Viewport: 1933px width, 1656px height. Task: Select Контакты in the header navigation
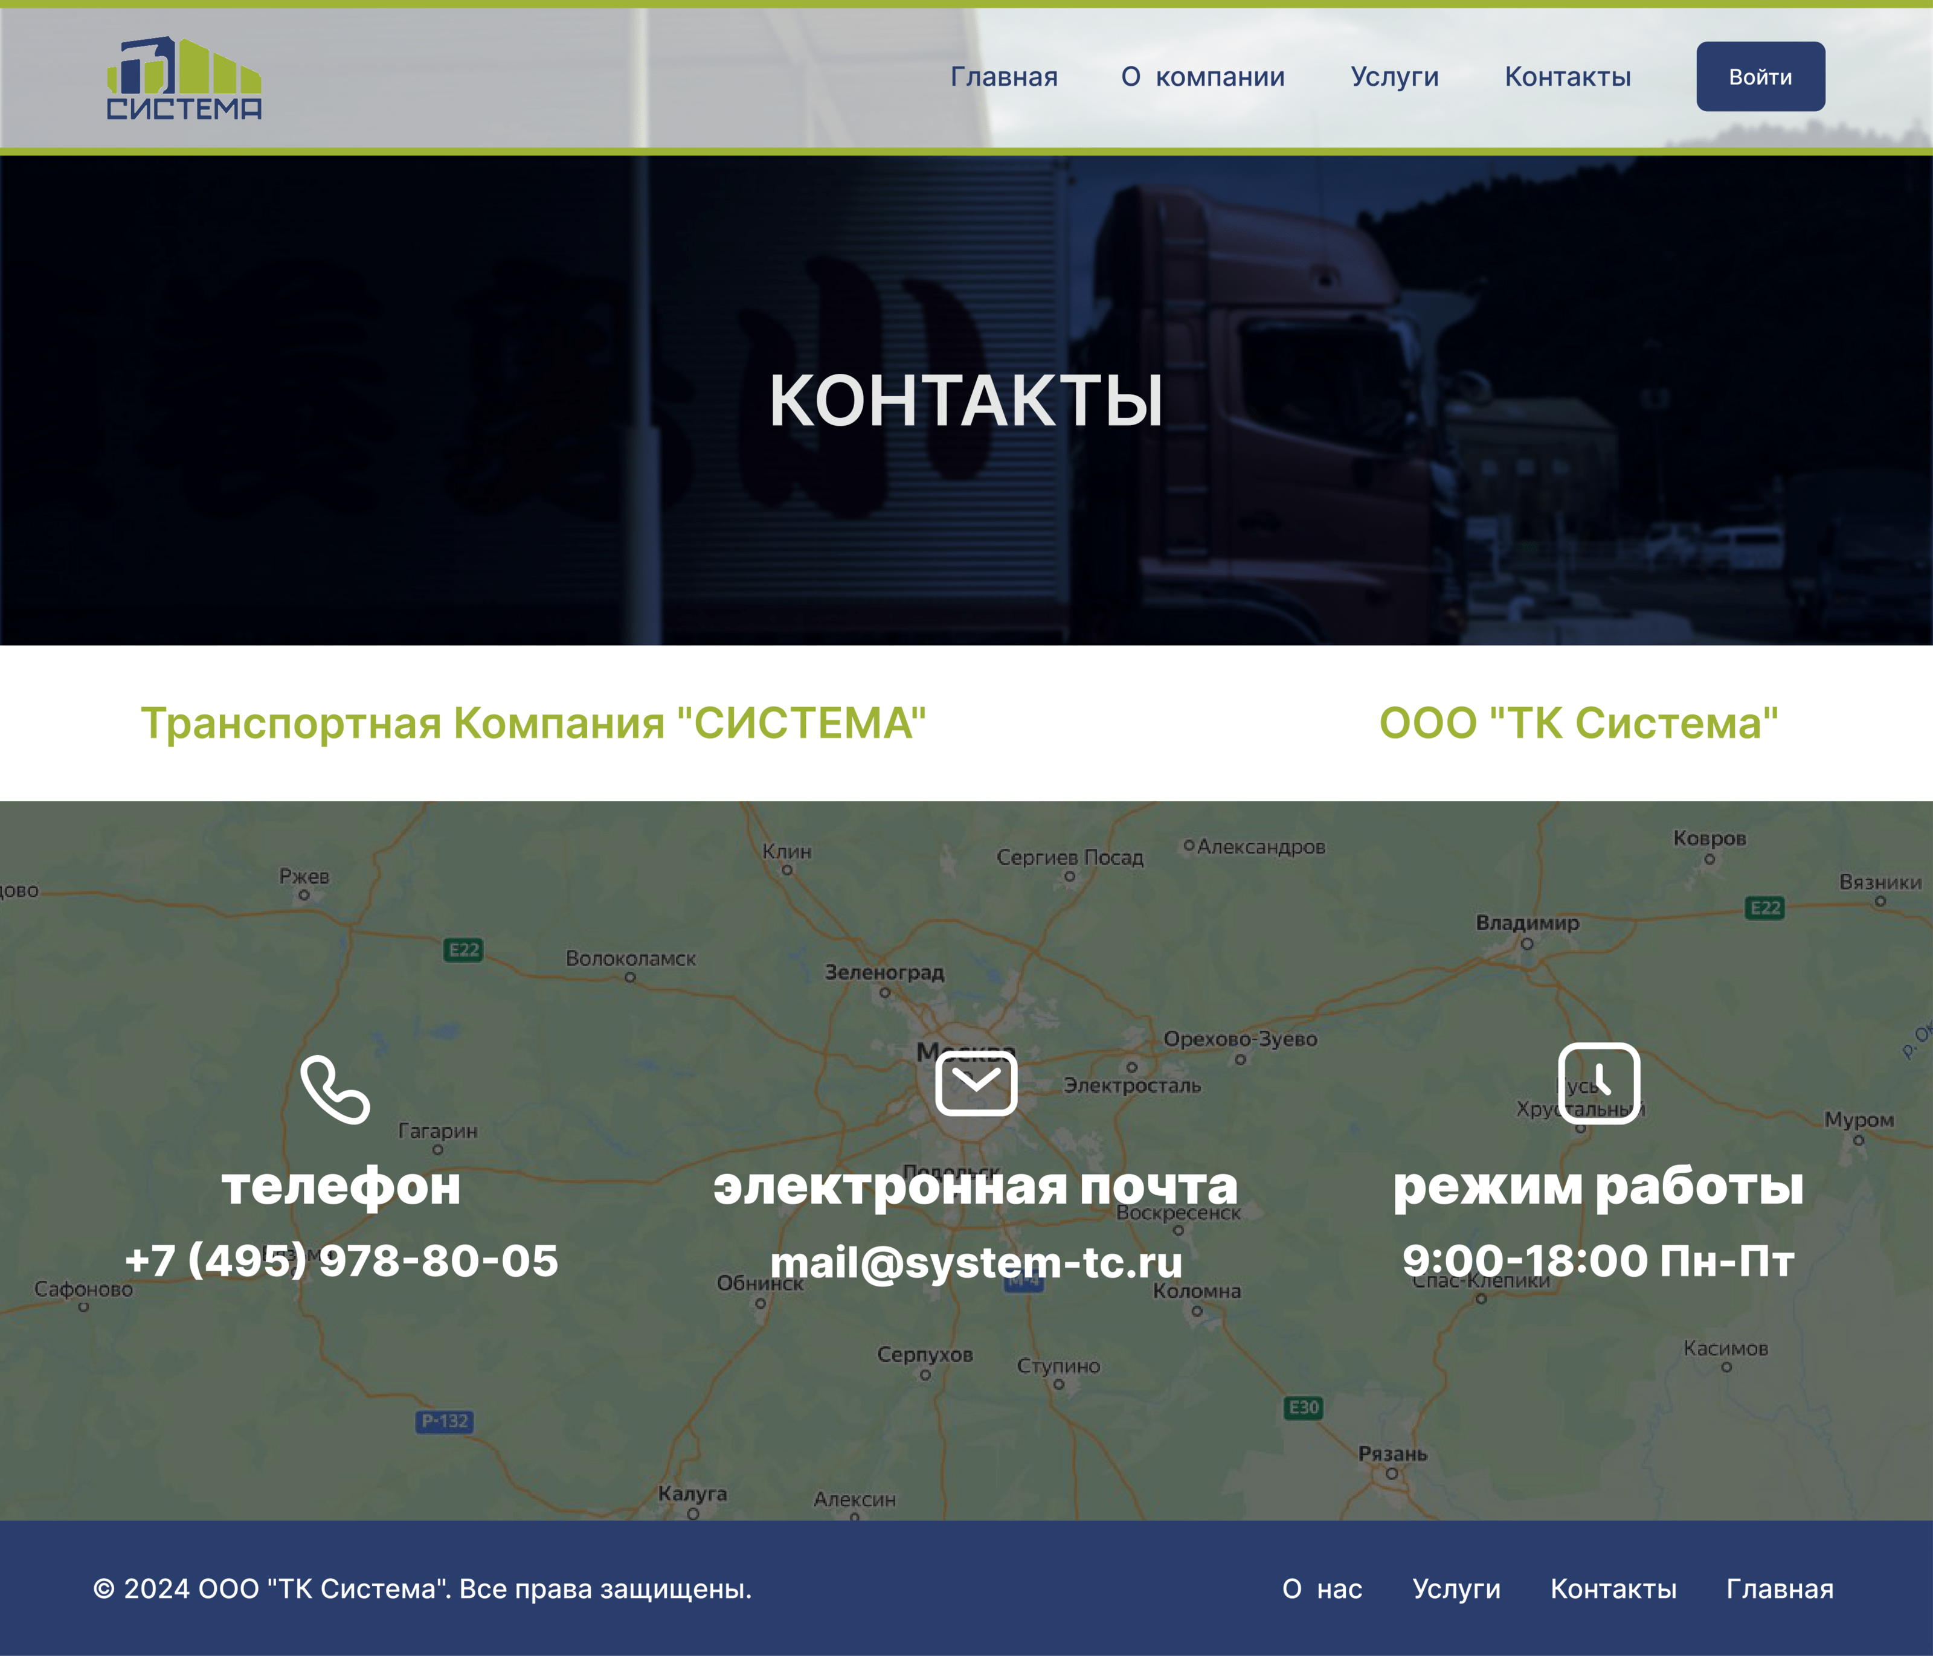tap(1568, 77)
